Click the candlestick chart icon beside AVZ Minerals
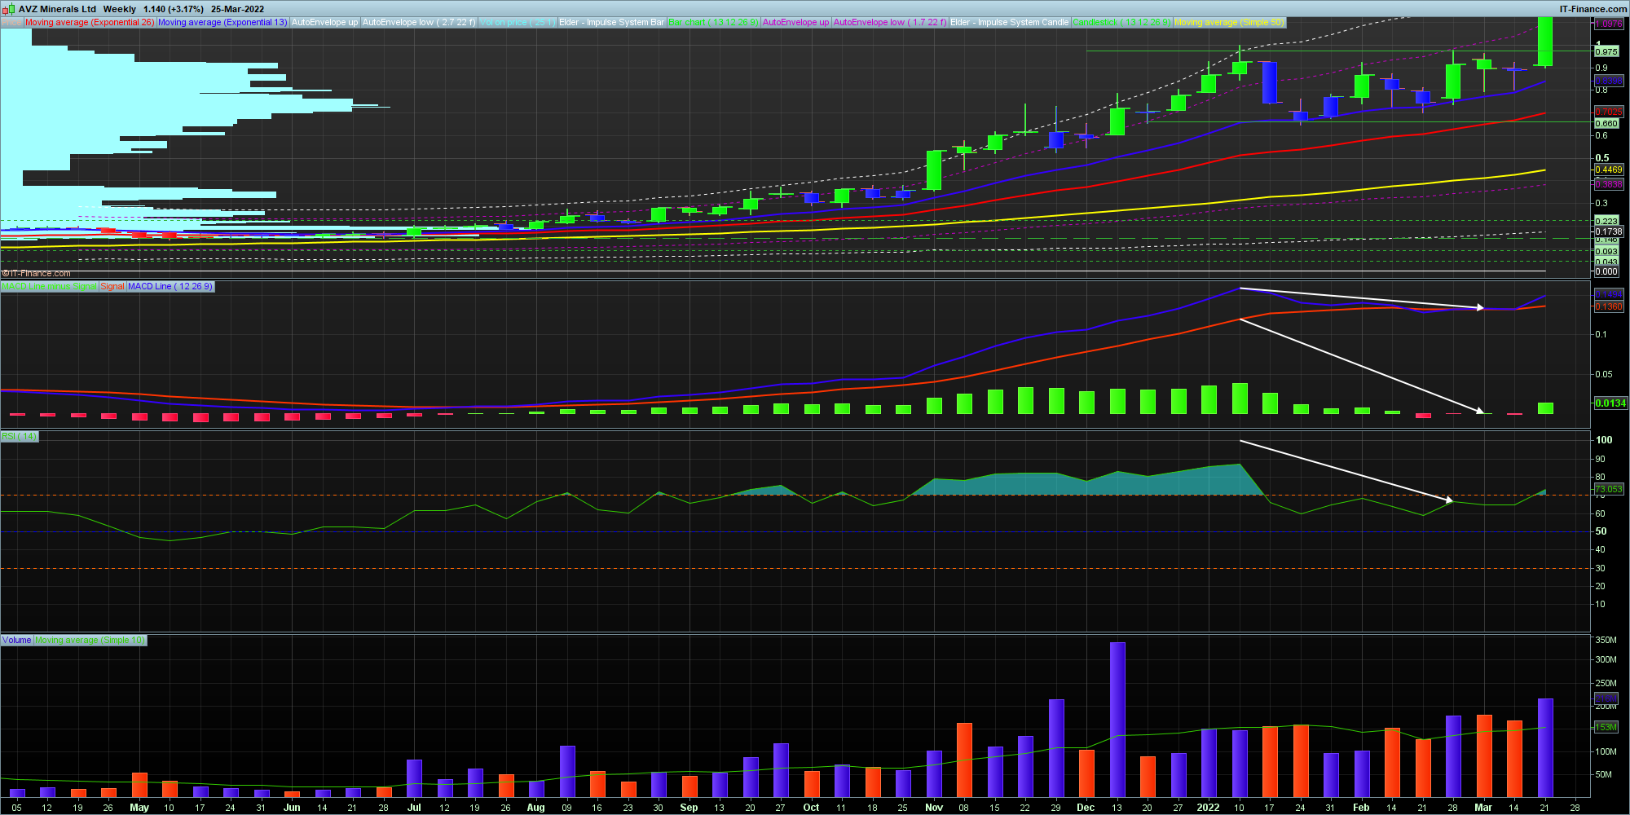This screenshot has width=1630, height=815. point(9,9)
